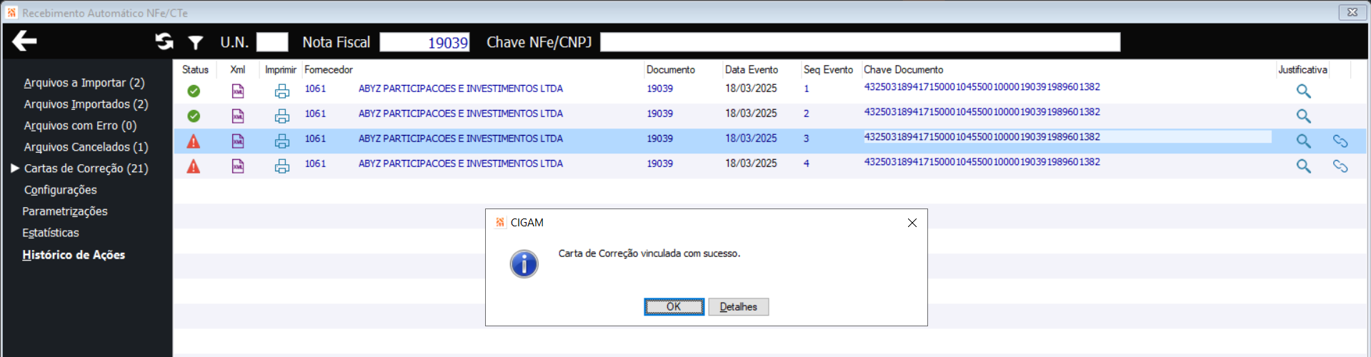Screen dimensions: 1371x357
Task: Close the CIGAM message dialog
Action: pyautogui.click(x=912, y=223)
